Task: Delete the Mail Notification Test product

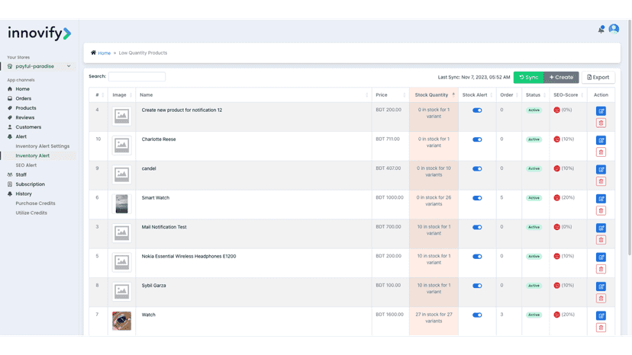Action: coord(601,240)
